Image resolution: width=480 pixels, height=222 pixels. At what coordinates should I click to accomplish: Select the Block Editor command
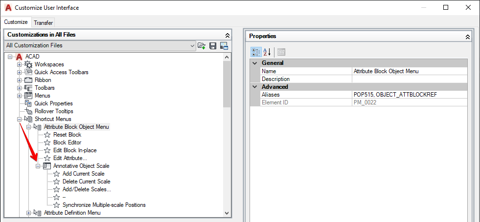click(x=68, y=142)
